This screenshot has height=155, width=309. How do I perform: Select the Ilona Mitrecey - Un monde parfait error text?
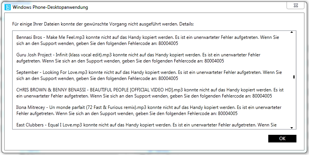click(149, 110)
